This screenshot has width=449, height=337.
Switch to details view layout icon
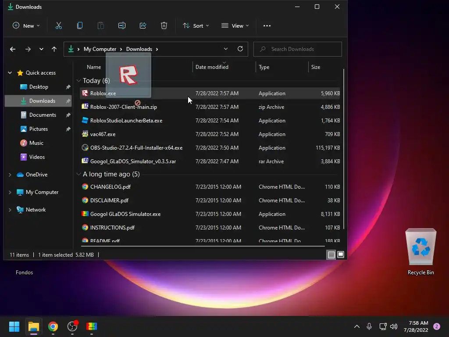tap(331, 255)
